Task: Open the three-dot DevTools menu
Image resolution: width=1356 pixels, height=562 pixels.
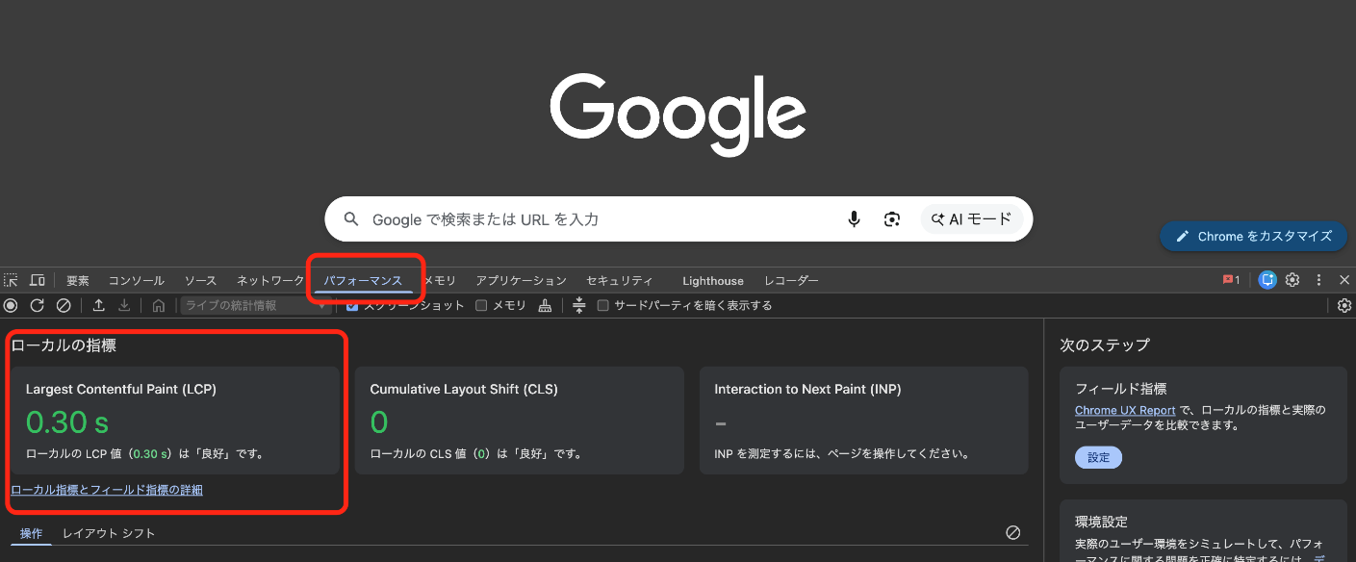Action: pyautogui.click(x=1318, y=280)
